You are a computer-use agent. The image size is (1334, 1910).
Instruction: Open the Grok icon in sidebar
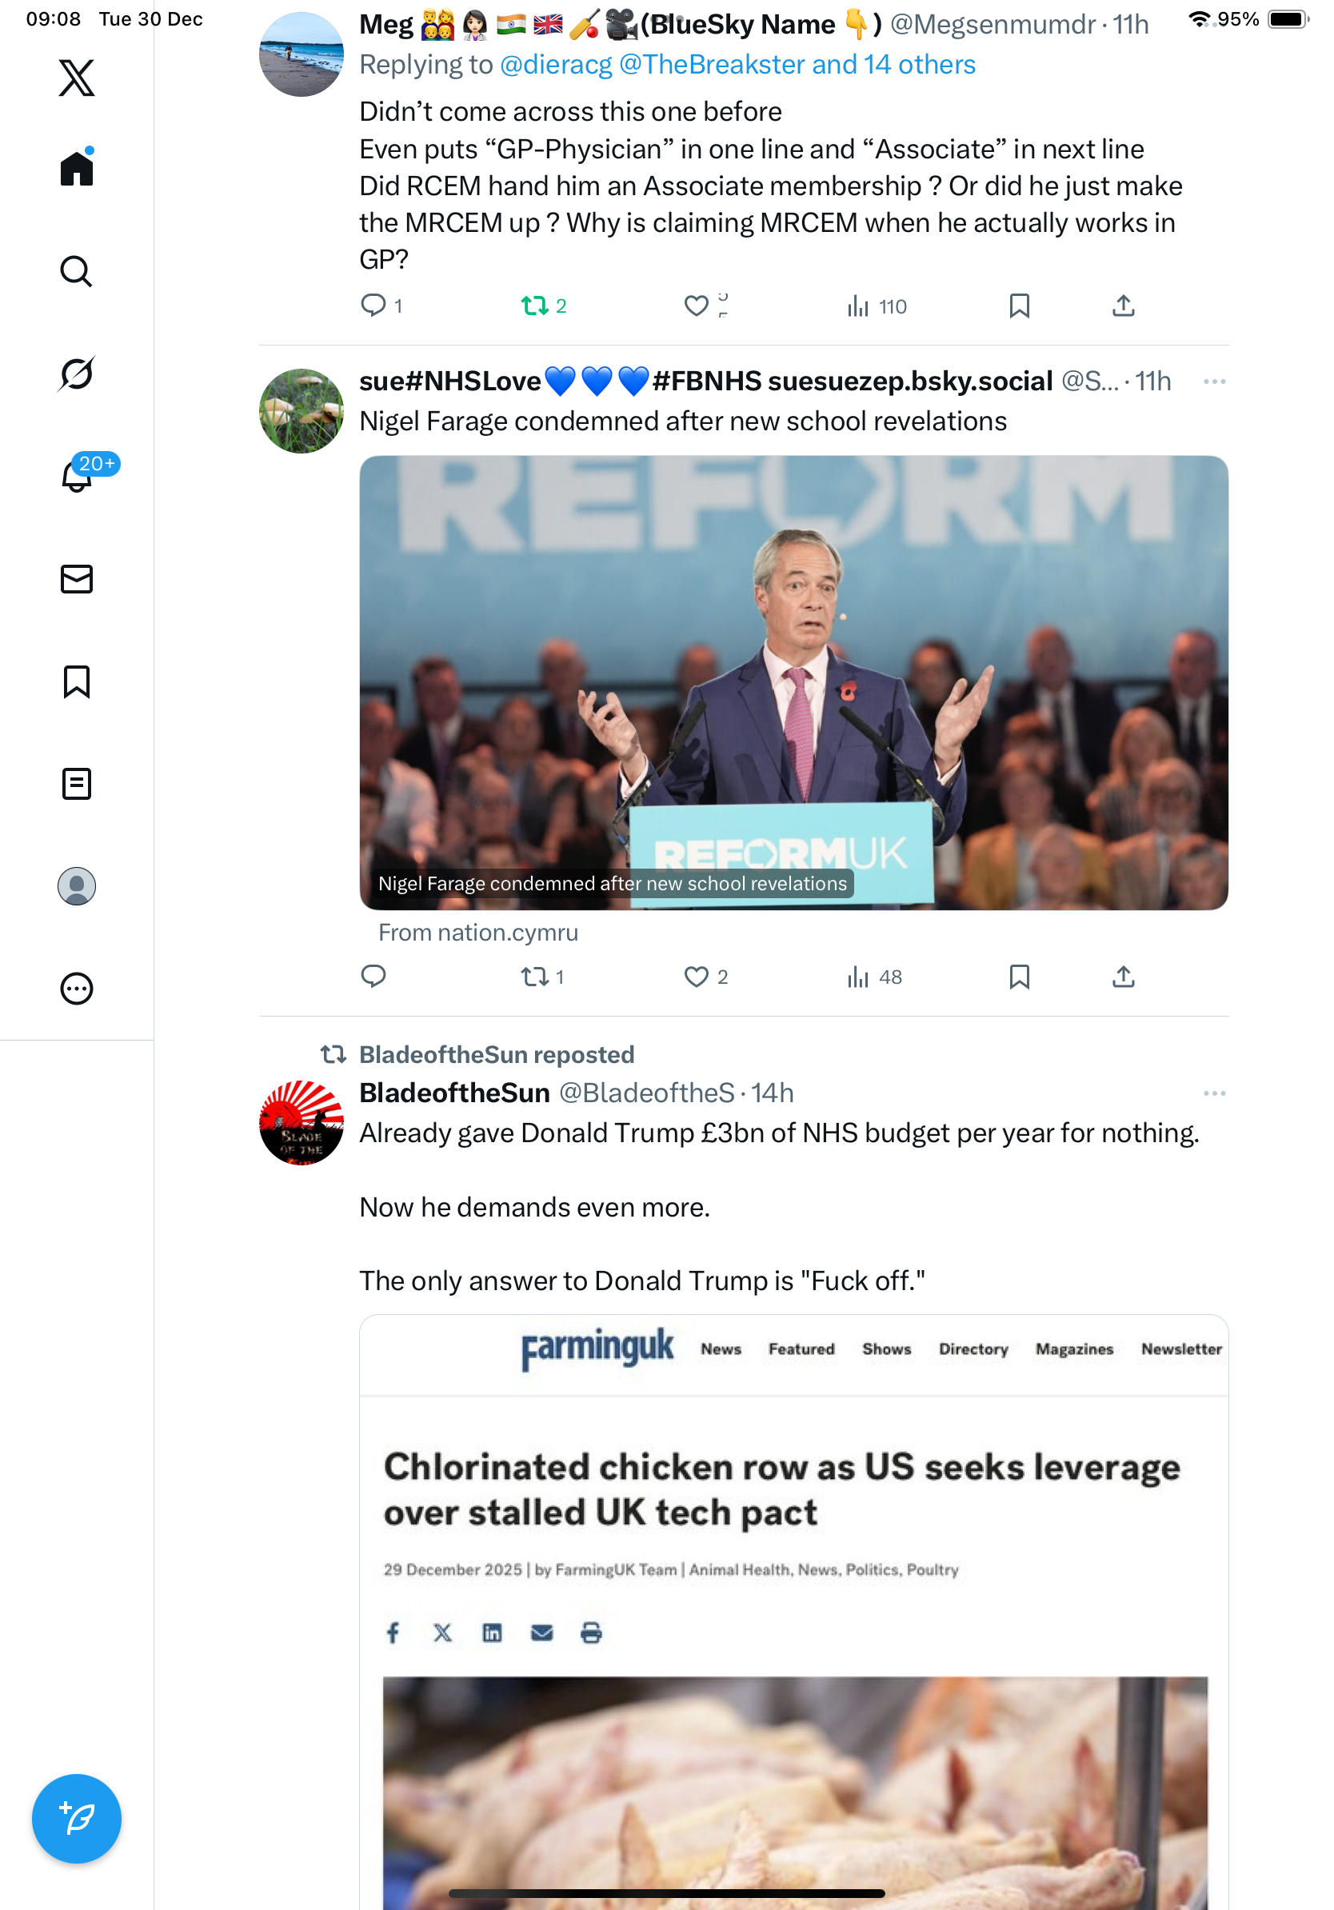pos(77,374)
